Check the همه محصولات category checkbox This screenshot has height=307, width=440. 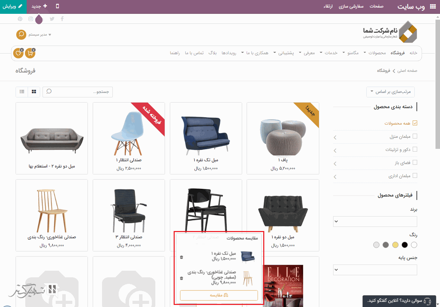[x=415, y=123]
